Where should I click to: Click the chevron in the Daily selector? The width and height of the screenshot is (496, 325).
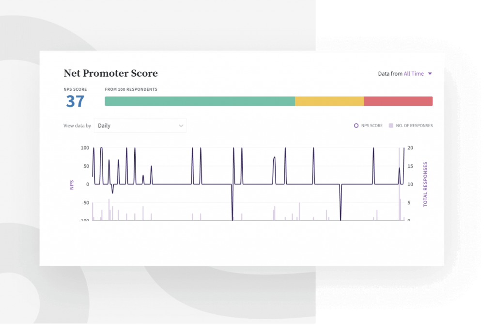[182, 125]
